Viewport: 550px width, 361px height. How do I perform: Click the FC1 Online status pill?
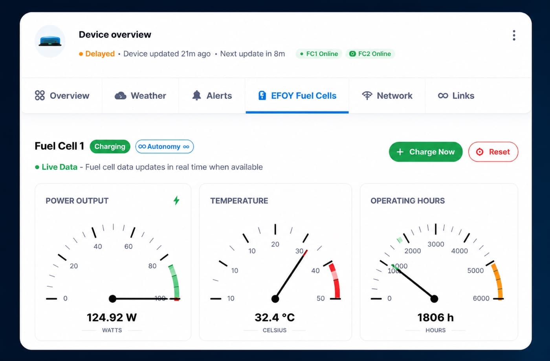(319, 54)
